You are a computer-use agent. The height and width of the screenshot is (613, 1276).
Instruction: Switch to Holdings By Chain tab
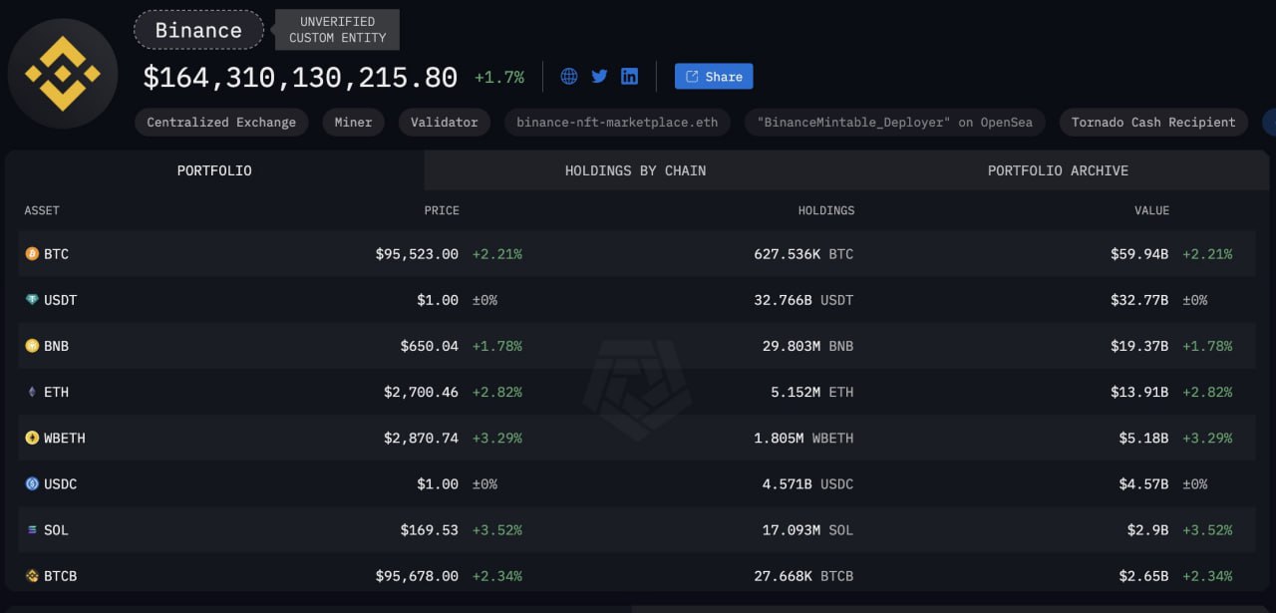click(635, 170)
